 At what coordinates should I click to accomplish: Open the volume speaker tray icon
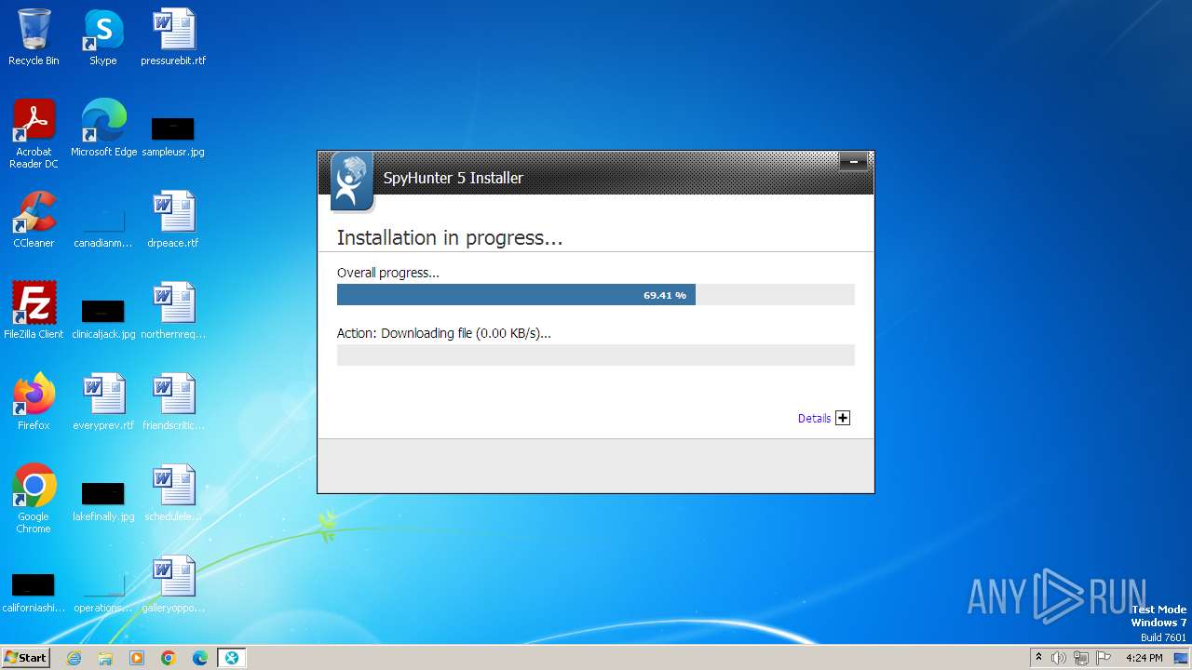pyautogui.click(x=1059, y=658)
